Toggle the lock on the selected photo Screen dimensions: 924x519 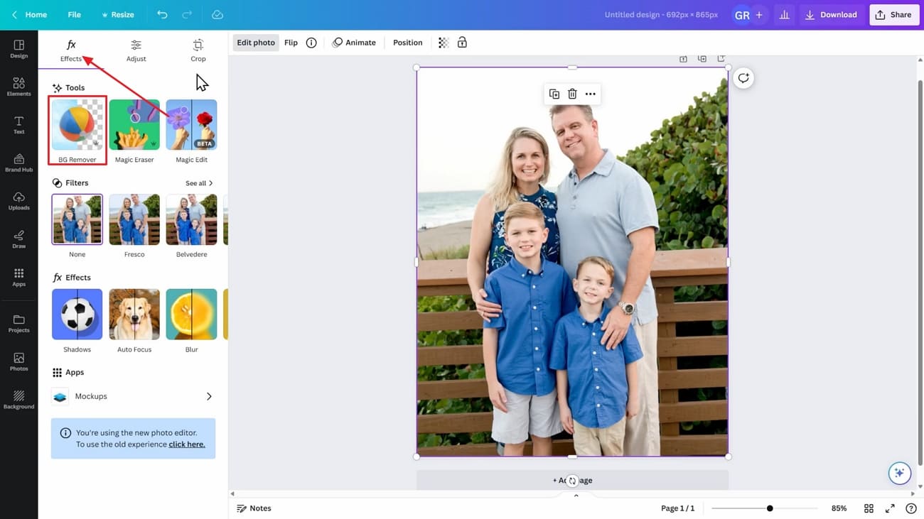pyautogui.click(x=462, y=43)
